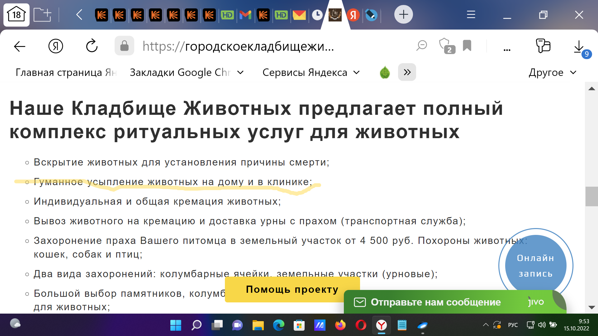Open Notepad from the taskbar

click(x=402, y=325)
